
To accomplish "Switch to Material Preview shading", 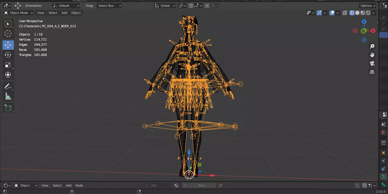I will click(x=363, y=13).
